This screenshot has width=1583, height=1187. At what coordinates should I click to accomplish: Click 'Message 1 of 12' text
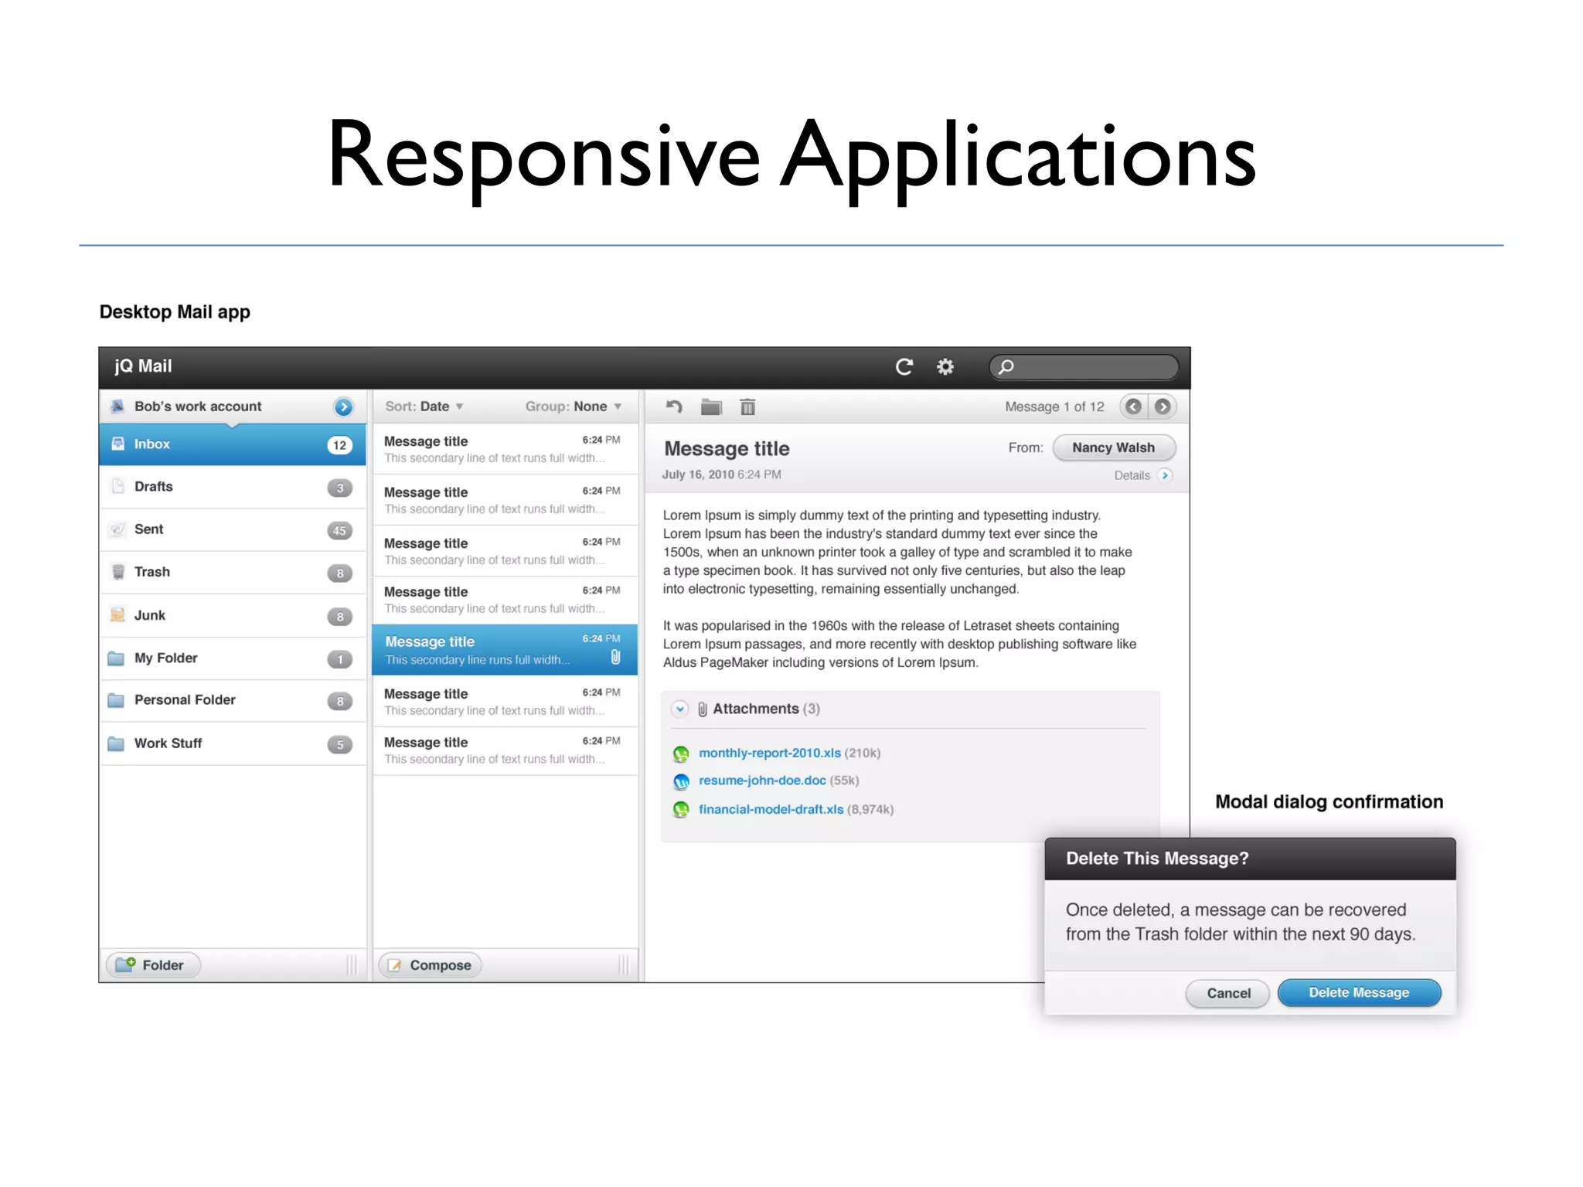(1054, 406)
